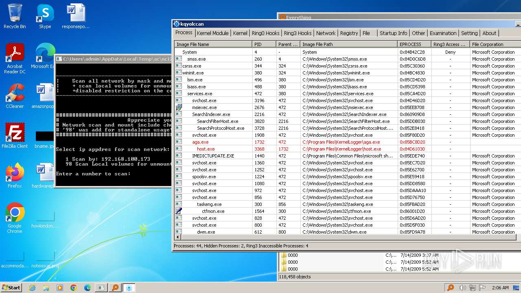Image resolution: width=521 pixels, height=293 pixels.
Task: Select the accommoda desktop file
Action: [15, 260]
